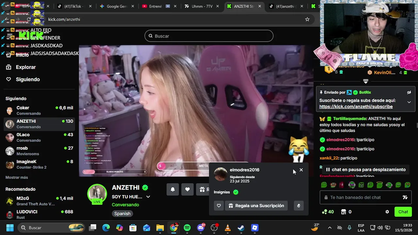Viewport: 418px width, 235px height.
Task: Open chat settings gear icon
Action: click(x=387, y=212)
